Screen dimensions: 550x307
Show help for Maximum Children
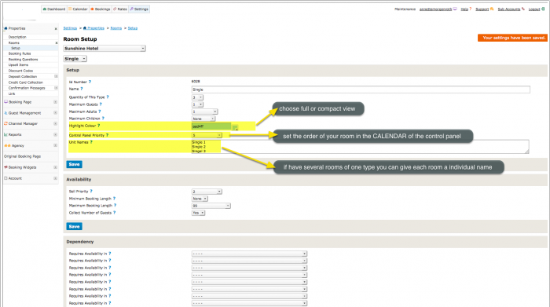[103, 118]
